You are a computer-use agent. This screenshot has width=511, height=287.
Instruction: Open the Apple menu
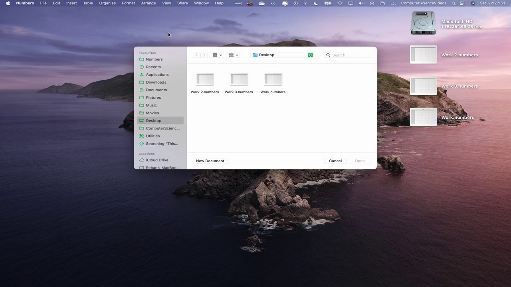click(8, 3)
